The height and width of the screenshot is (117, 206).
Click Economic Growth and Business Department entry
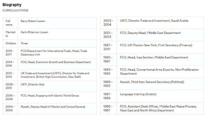point(55,62)
